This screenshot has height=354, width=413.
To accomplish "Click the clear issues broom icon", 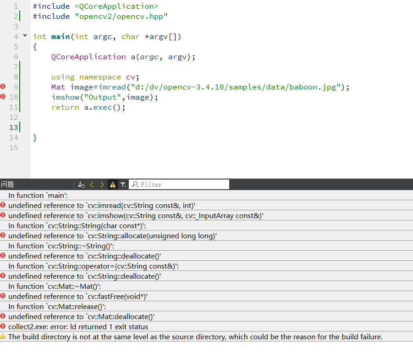I will pyautogui.click(x=81, y=185).
